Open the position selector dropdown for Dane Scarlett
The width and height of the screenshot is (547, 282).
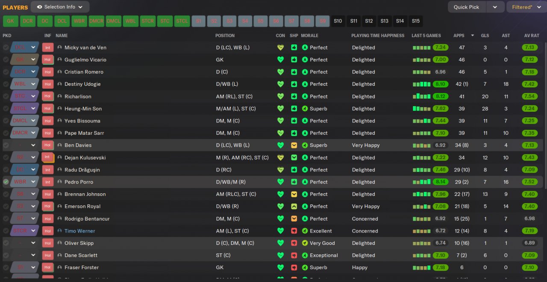pyautogui.click(x=24, y=255)
